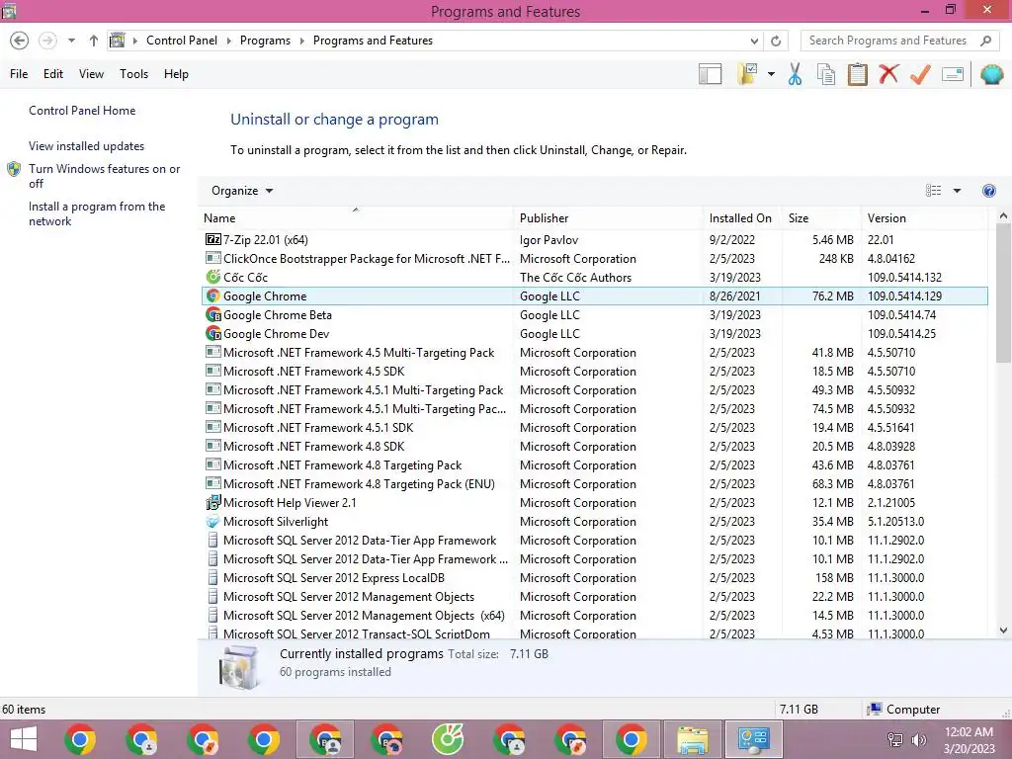
Task: Select the Google Chrome row
Action: (594, 296)
